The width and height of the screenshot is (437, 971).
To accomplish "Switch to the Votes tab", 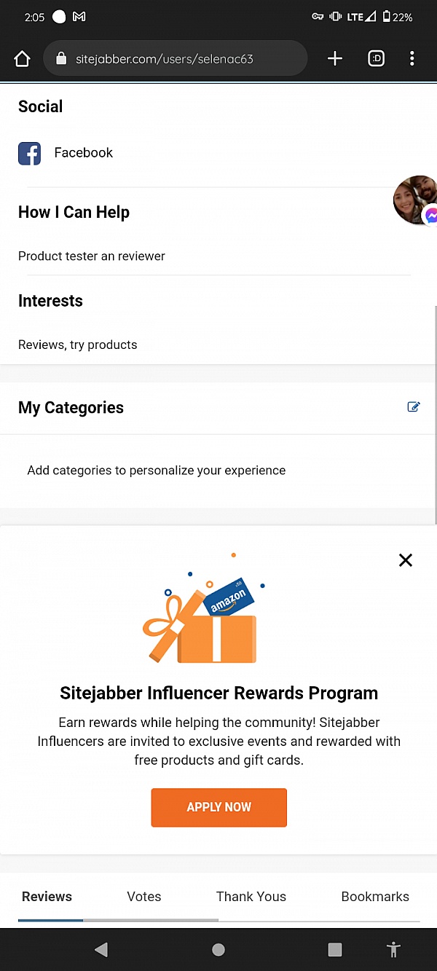I will (x=143, y=897).
